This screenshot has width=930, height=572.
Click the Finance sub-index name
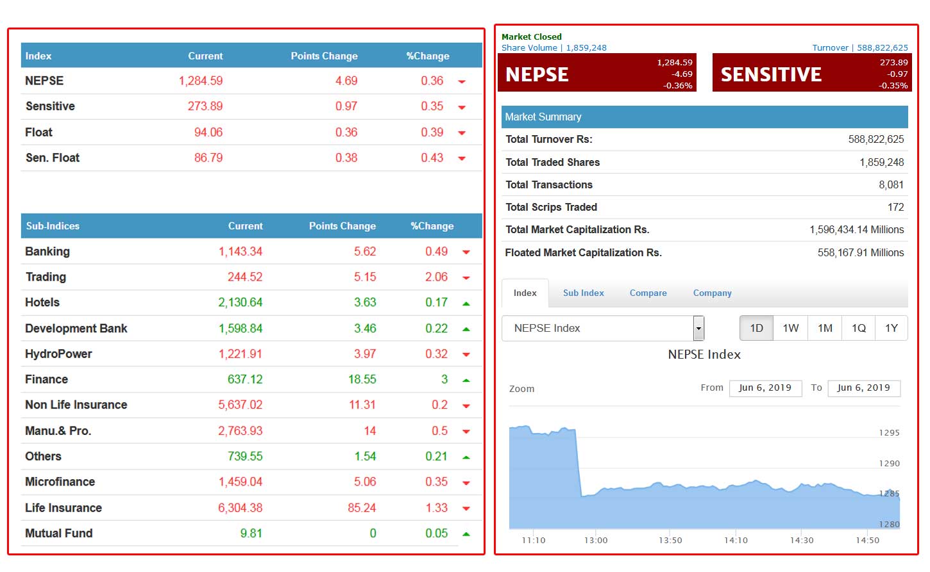[46, 379]
